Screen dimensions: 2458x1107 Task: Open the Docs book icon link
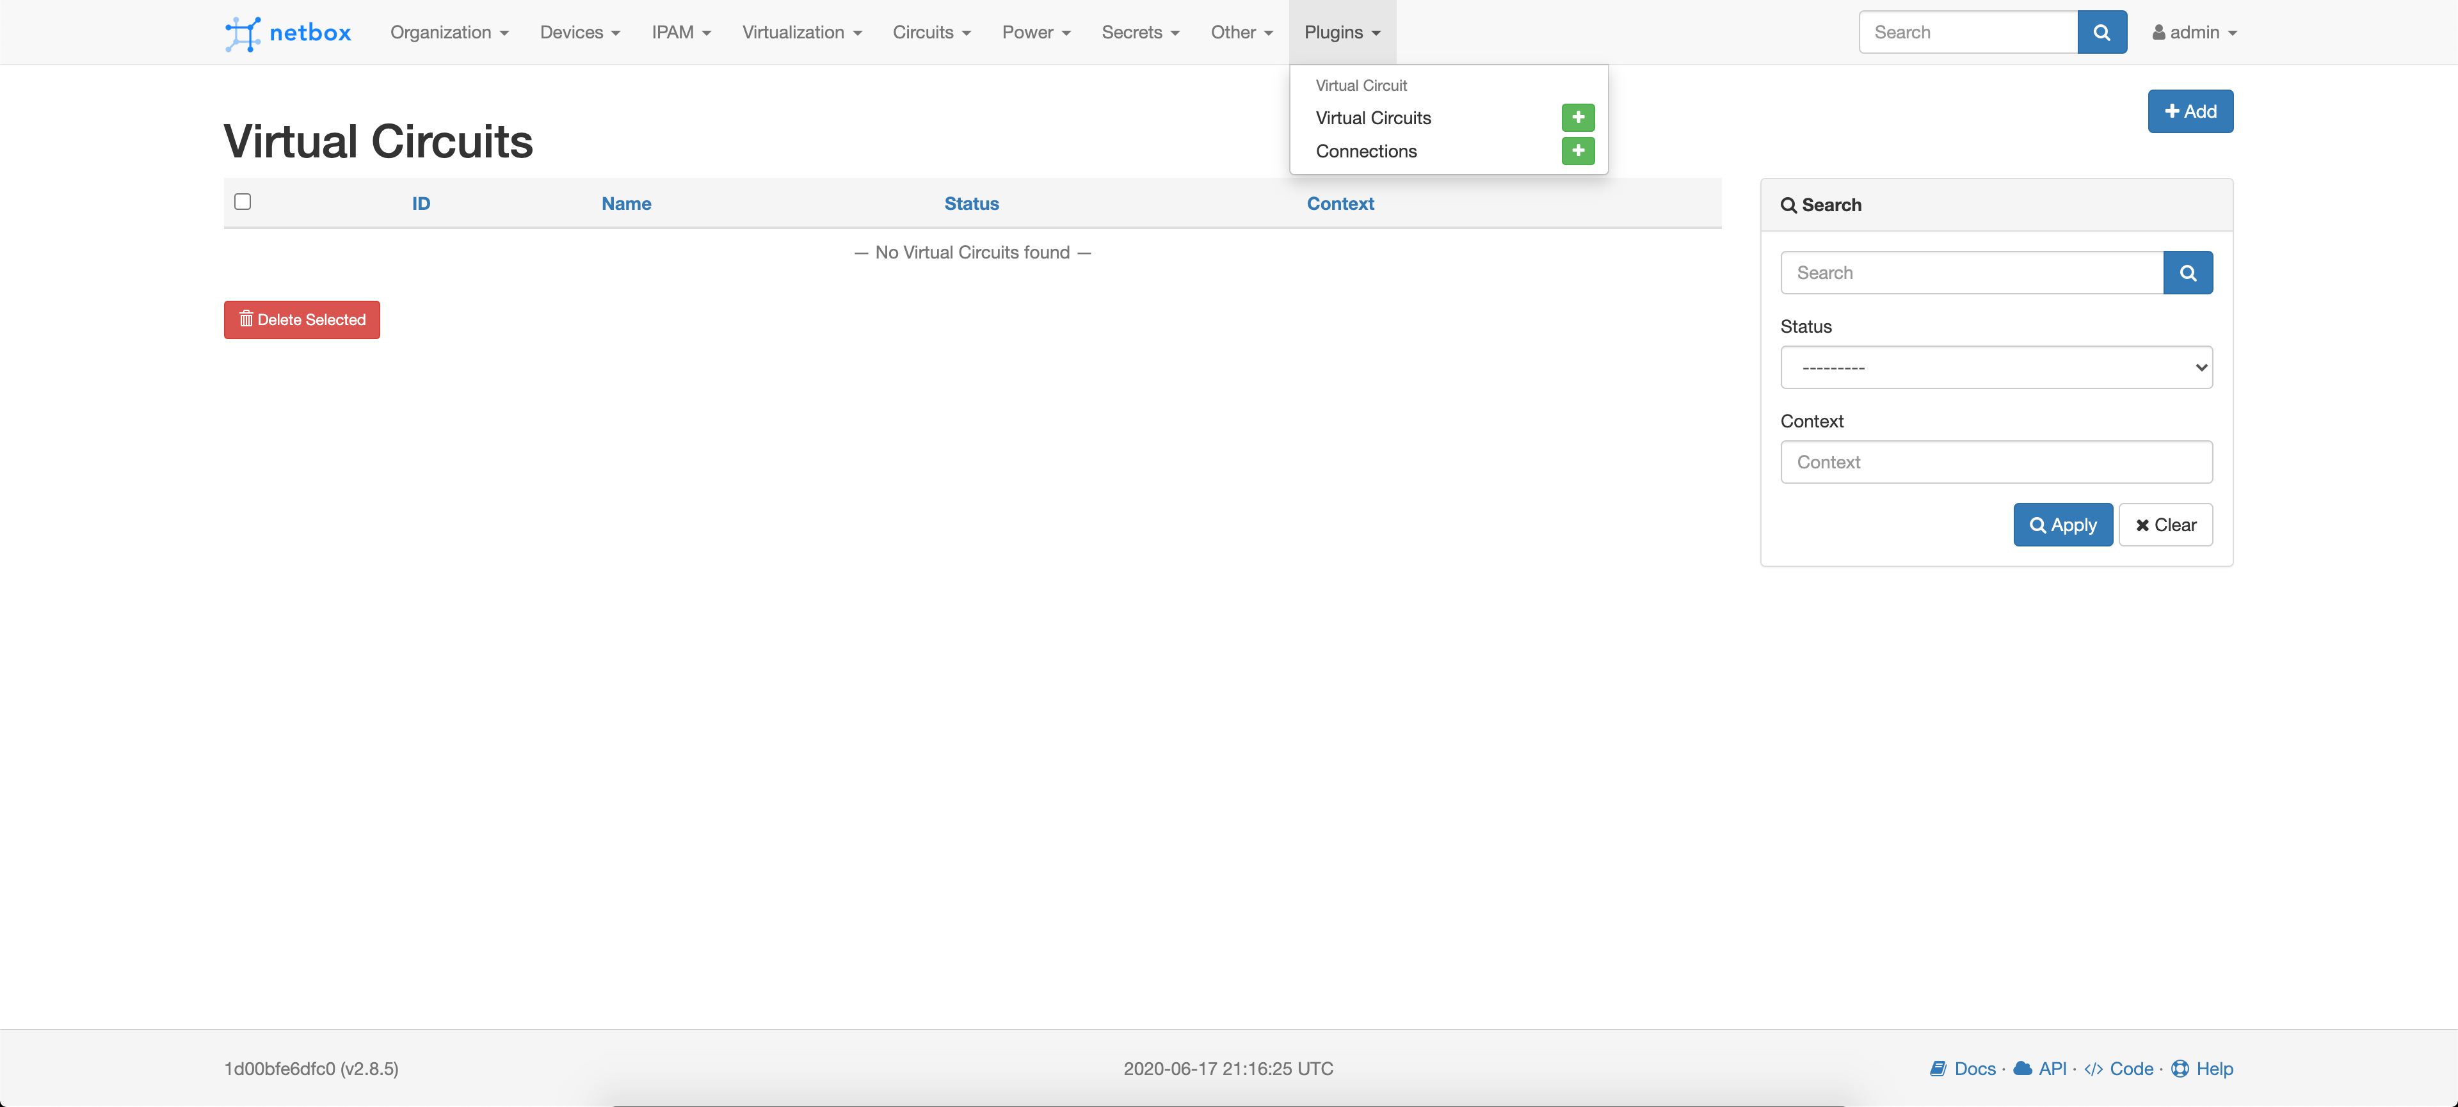pyautogui.click(x=1938, y=1068)
